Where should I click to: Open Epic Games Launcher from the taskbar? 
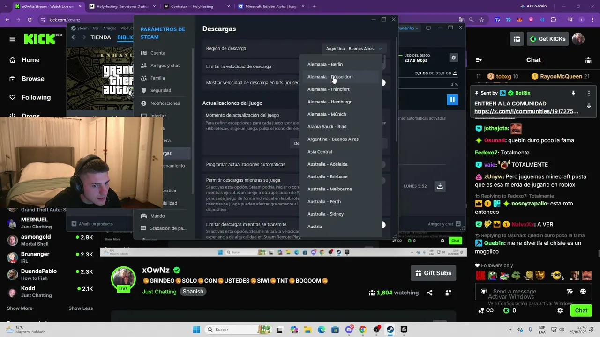point(404,330)
